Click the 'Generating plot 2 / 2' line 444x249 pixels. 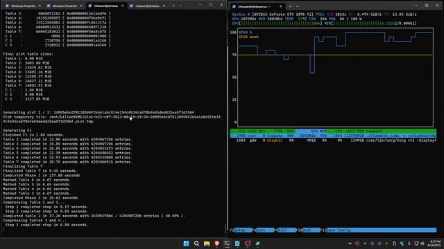[99, 112]
